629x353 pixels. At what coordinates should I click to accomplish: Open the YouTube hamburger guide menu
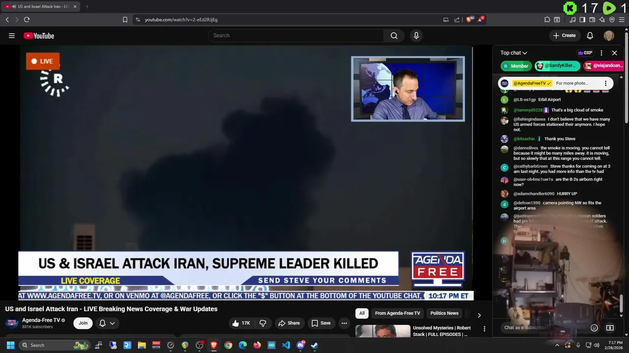tap(12, 35)
